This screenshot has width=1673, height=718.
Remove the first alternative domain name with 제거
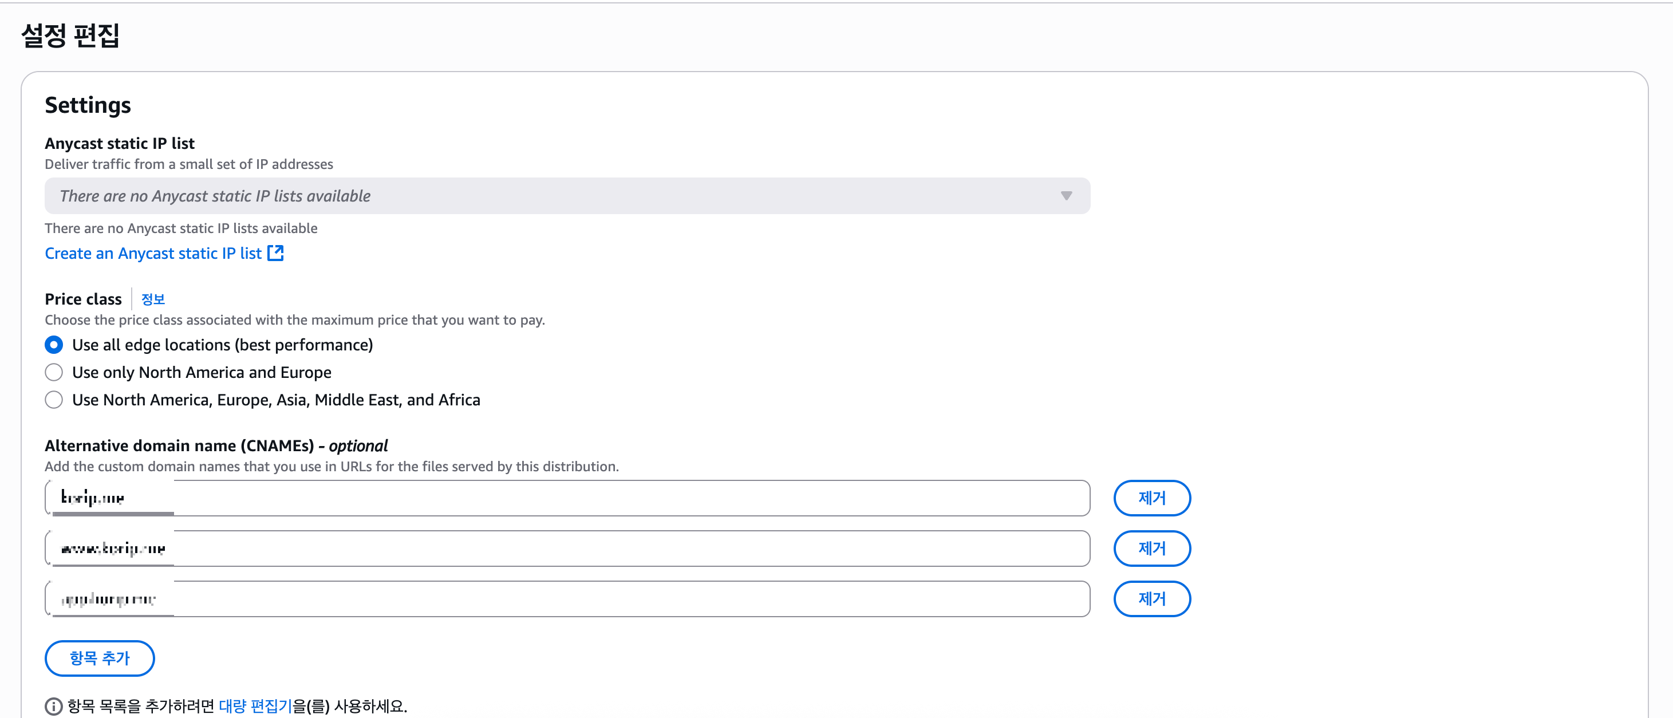[x=1151, y=498]
